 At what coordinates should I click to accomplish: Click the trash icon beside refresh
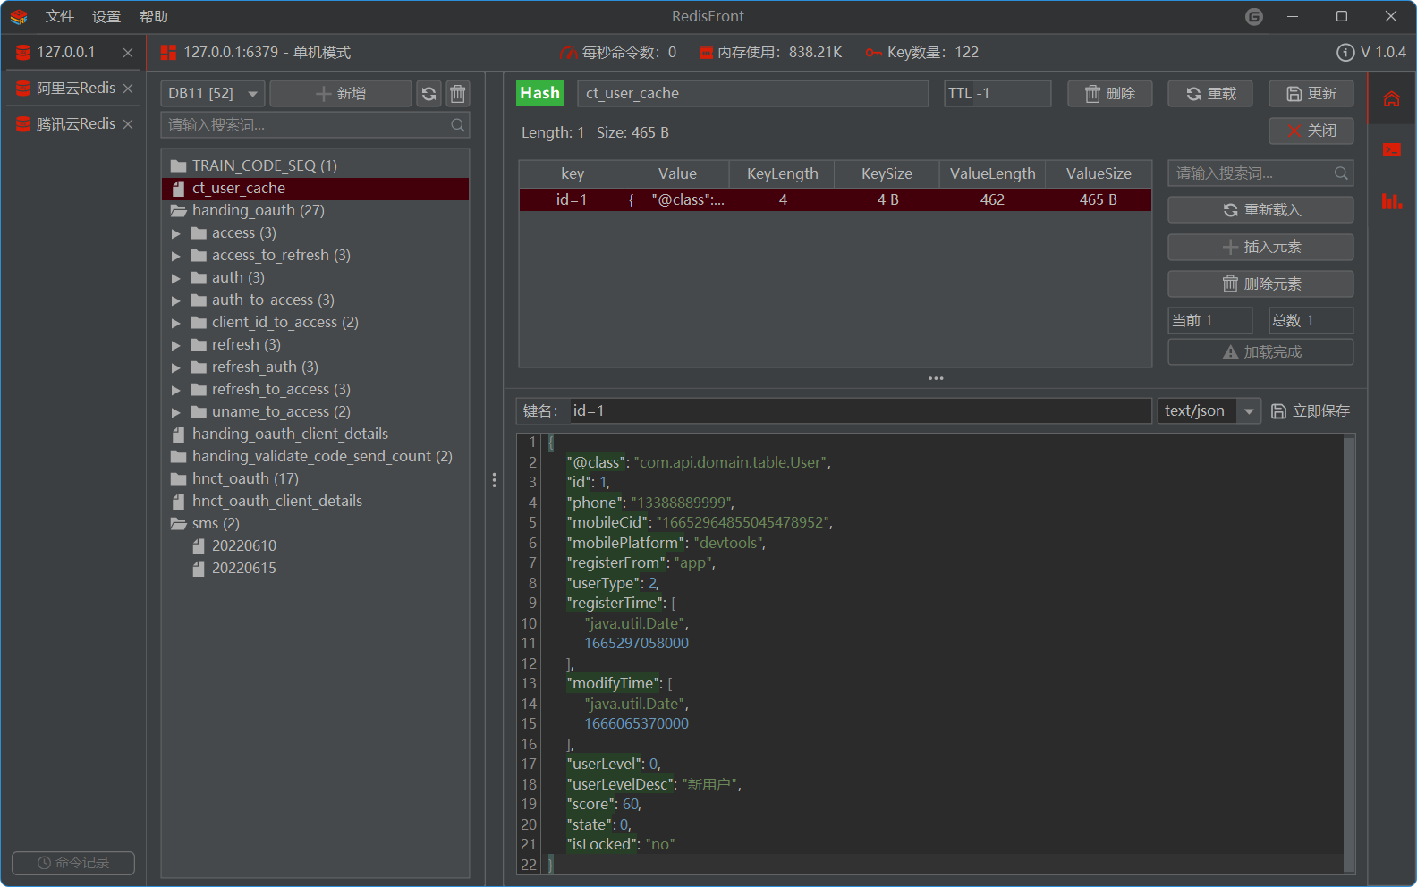point(458,94)
